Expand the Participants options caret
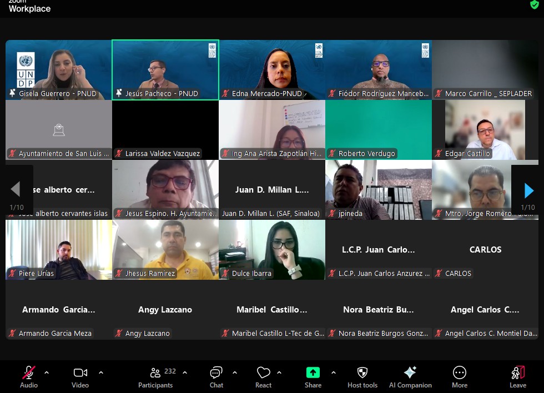 185,372
